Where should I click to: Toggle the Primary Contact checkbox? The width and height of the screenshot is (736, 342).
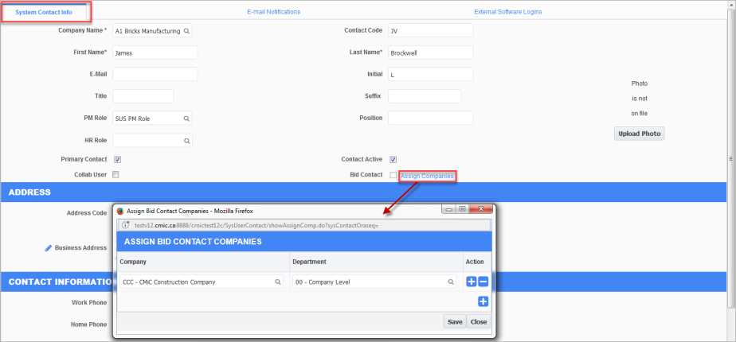pyautogui.click(x=117, y=159)
